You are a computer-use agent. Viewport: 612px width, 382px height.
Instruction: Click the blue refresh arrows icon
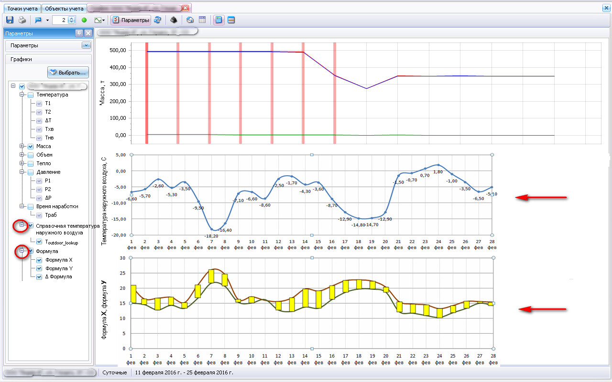(159, 20)
